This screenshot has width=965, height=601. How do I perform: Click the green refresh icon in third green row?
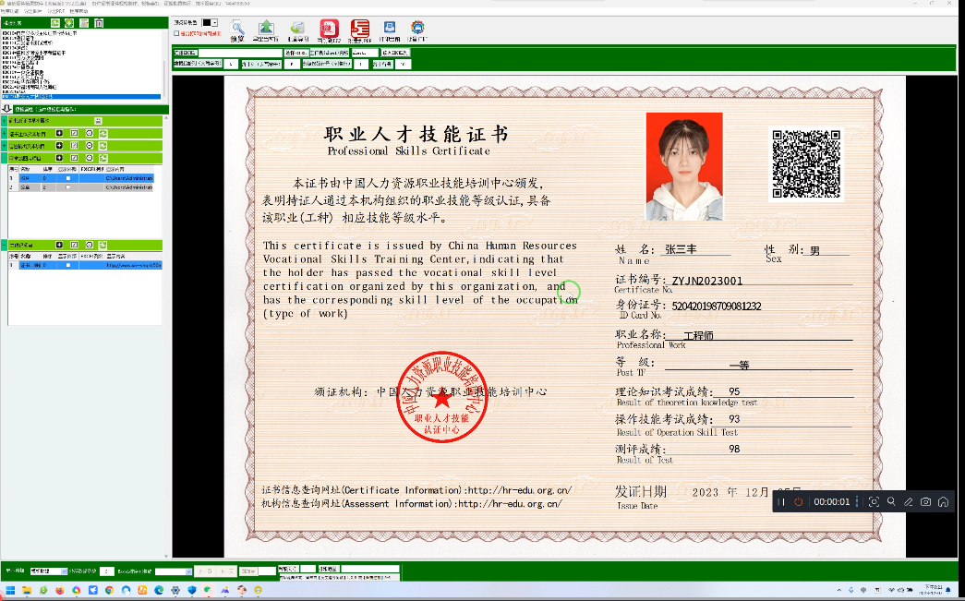click(x=103, y=146)
